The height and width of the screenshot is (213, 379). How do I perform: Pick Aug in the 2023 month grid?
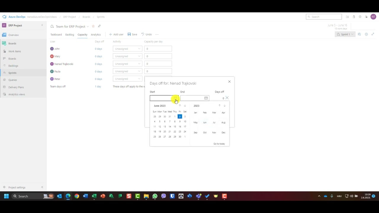(x=223, y=122)
